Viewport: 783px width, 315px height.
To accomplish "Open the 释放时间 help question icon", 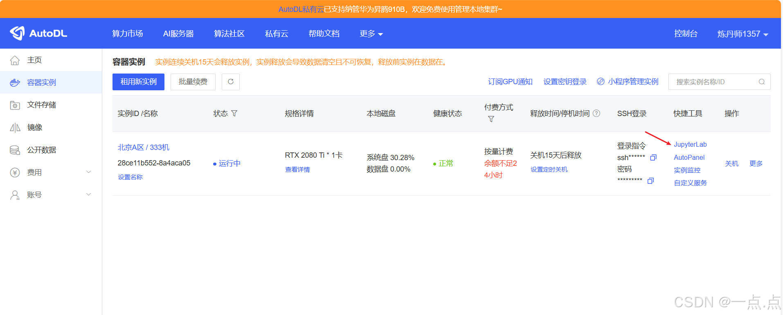I will click(x=596, y=113).
